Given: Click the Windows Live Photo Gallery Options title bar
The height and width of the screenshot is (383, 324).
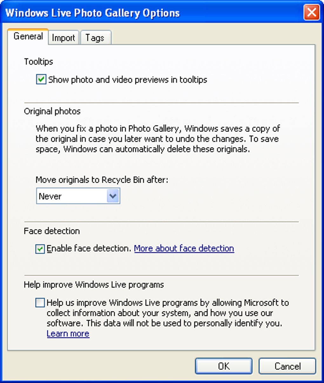Looking at the screenshot, I should tap(152, 13).
